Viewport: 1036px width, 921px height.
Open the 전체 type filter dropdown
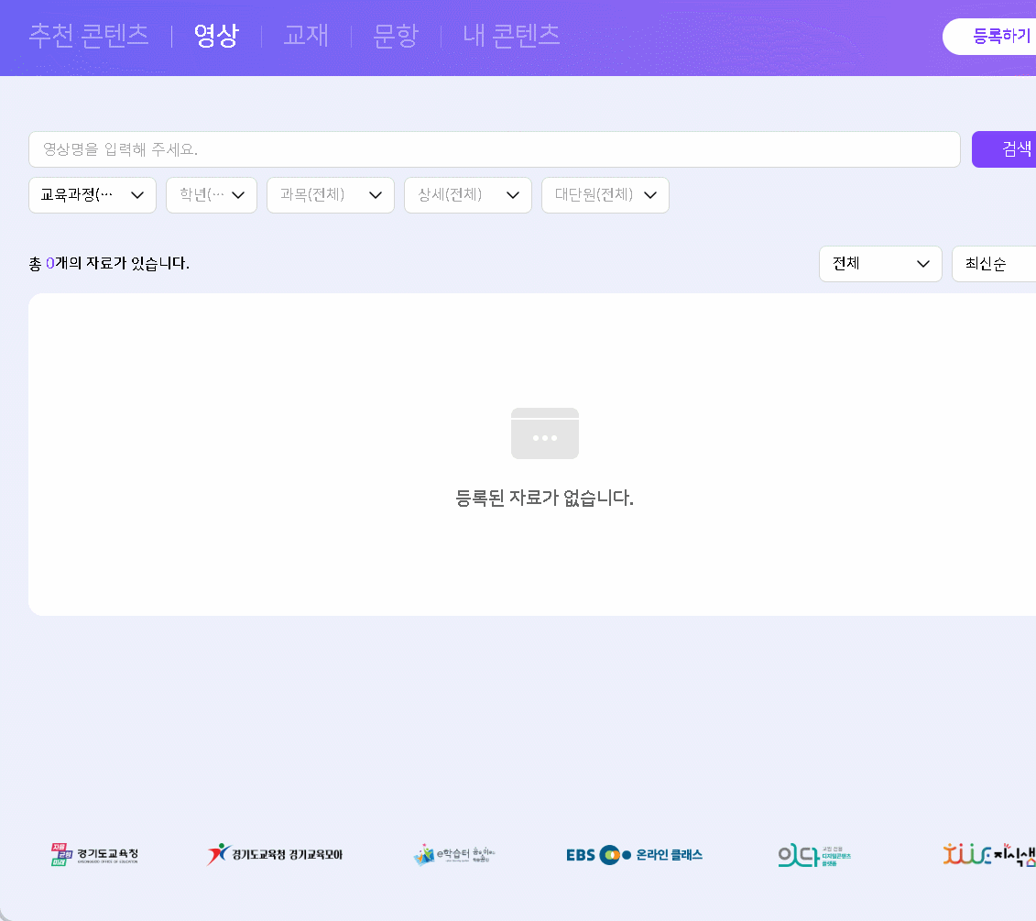click(x=880, y=264)
